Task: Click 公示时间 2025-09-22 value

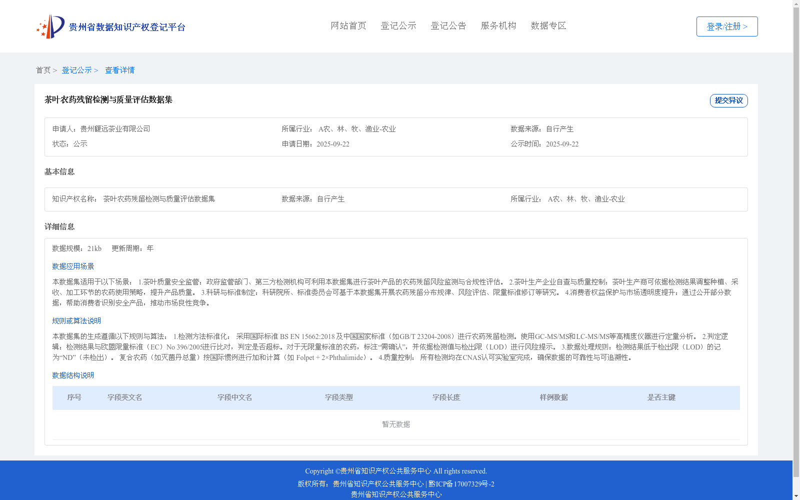Action: 562,144
